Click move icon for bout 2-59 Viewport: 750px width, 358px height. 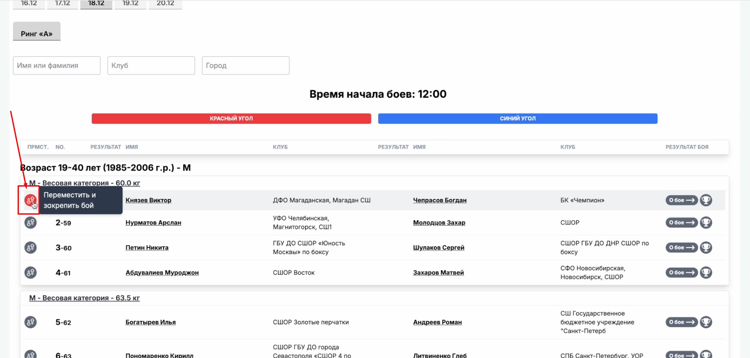[30, 223]
